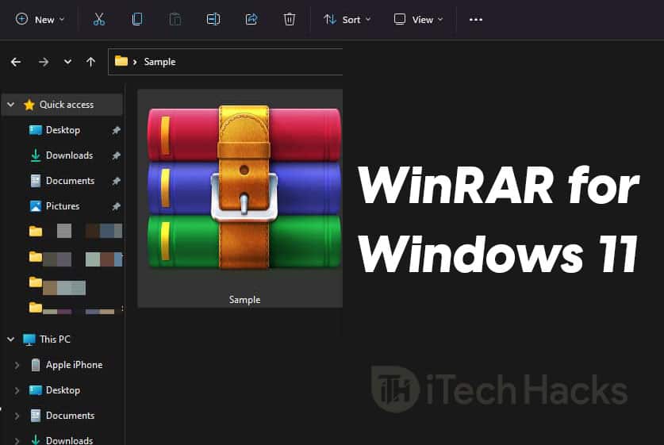Image resolution: width=664 pixels, height=445 pixels.
Task: Click the Delete trash can icon
Action: [x=290, y=19]
